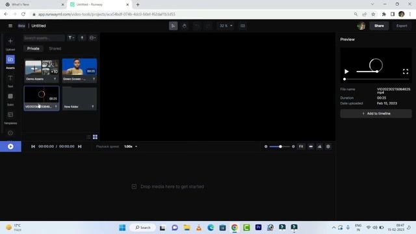Open the Assets sidebar panel
416x234 pixels.
pyautogui.click(x=10, y=59)
